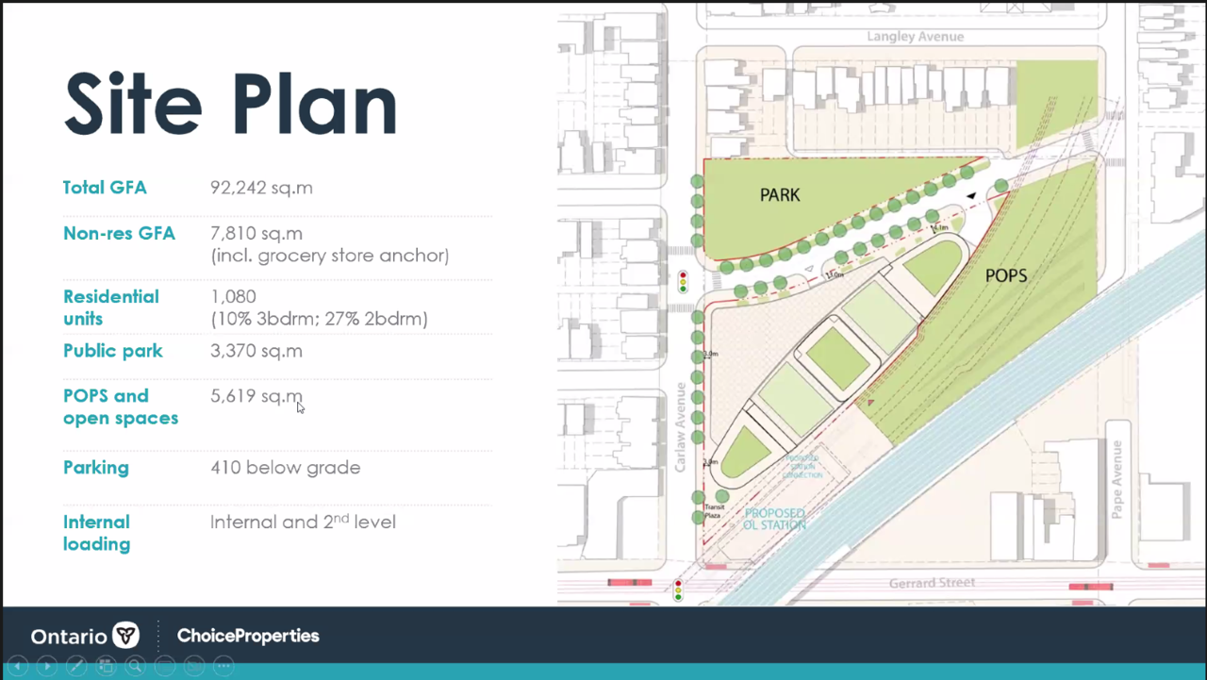Screen dimensions: 1207x680
Task: Click the PARK label on the map
Action: 780,195
